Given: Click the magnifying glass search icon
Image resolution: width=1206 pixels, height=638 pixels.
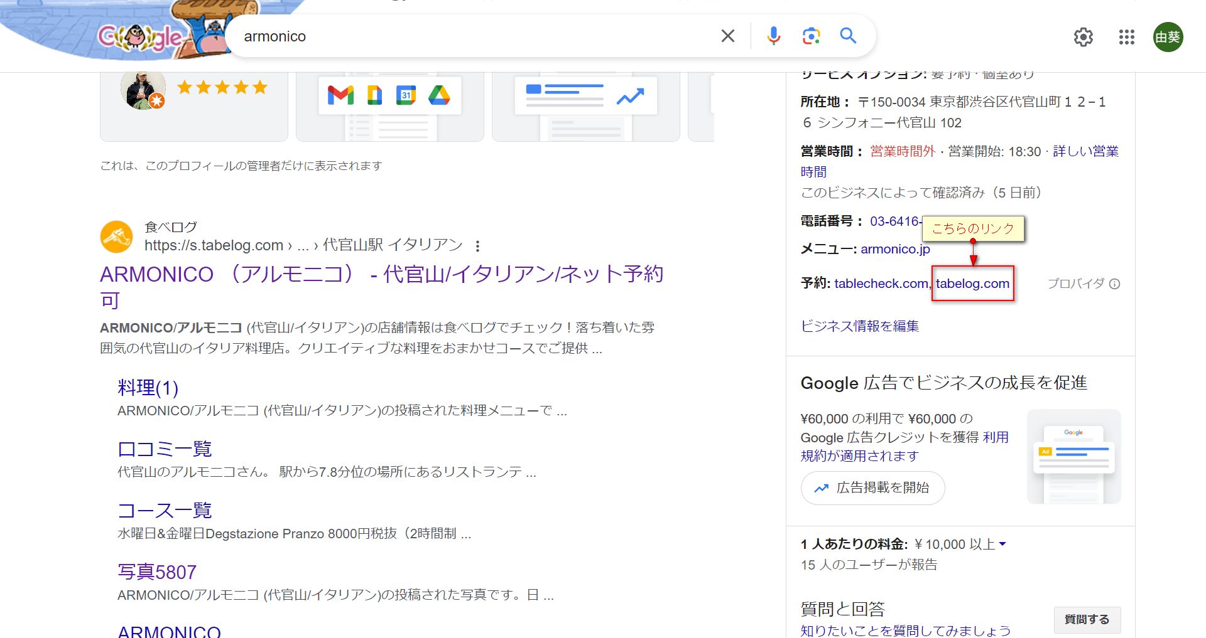Looking at the screenshot, I should tap(848, 36).
